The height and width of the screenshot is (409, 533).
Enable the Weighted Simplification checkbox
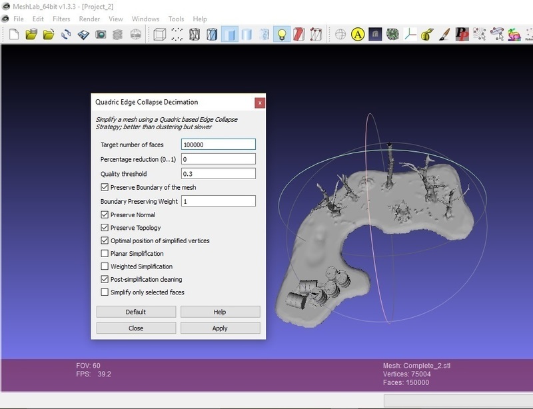tap(105, 266)
